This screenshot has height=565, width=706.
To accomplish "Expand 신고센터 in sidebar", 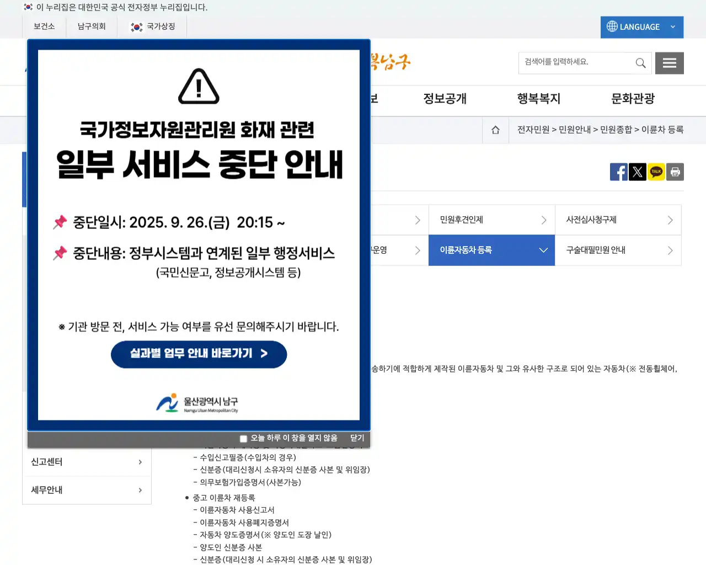I will tap(87, 462).
